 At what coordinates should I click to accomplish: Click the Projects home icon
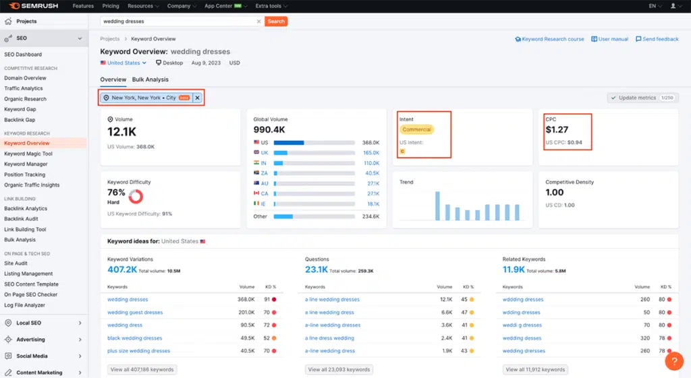pos(8,21)
